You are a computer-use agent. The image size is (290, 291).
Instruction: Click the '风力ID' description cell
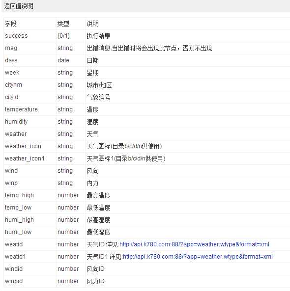pyautogui.click(x=95, y=281)
